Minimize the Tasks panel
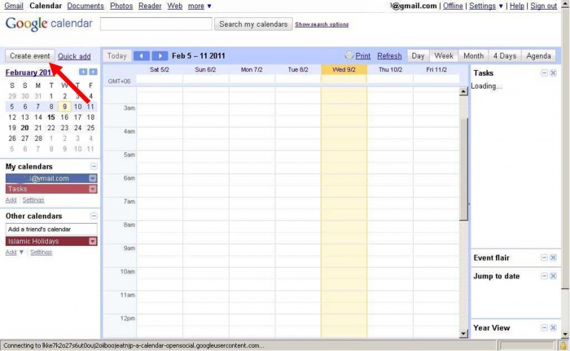 (x=544, y=73)
